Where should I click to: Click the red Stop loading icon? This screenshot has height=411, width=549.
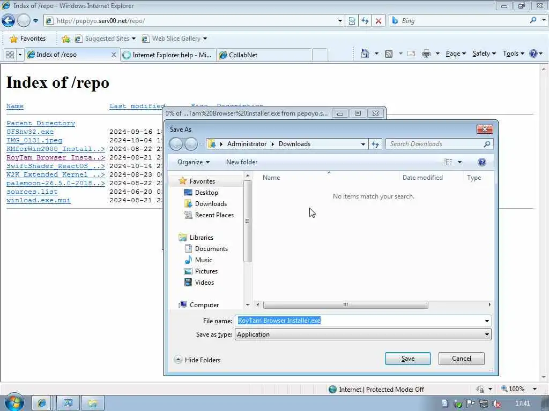[378, 21]
